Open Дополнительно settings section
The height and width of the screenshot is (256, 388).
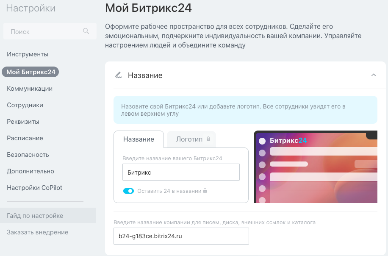(30, 171)
